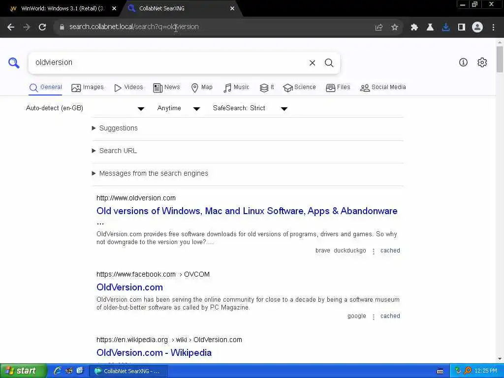Screen dimensions: 504x378
Task: Open result options dots beside google
Action: [373, 317]
